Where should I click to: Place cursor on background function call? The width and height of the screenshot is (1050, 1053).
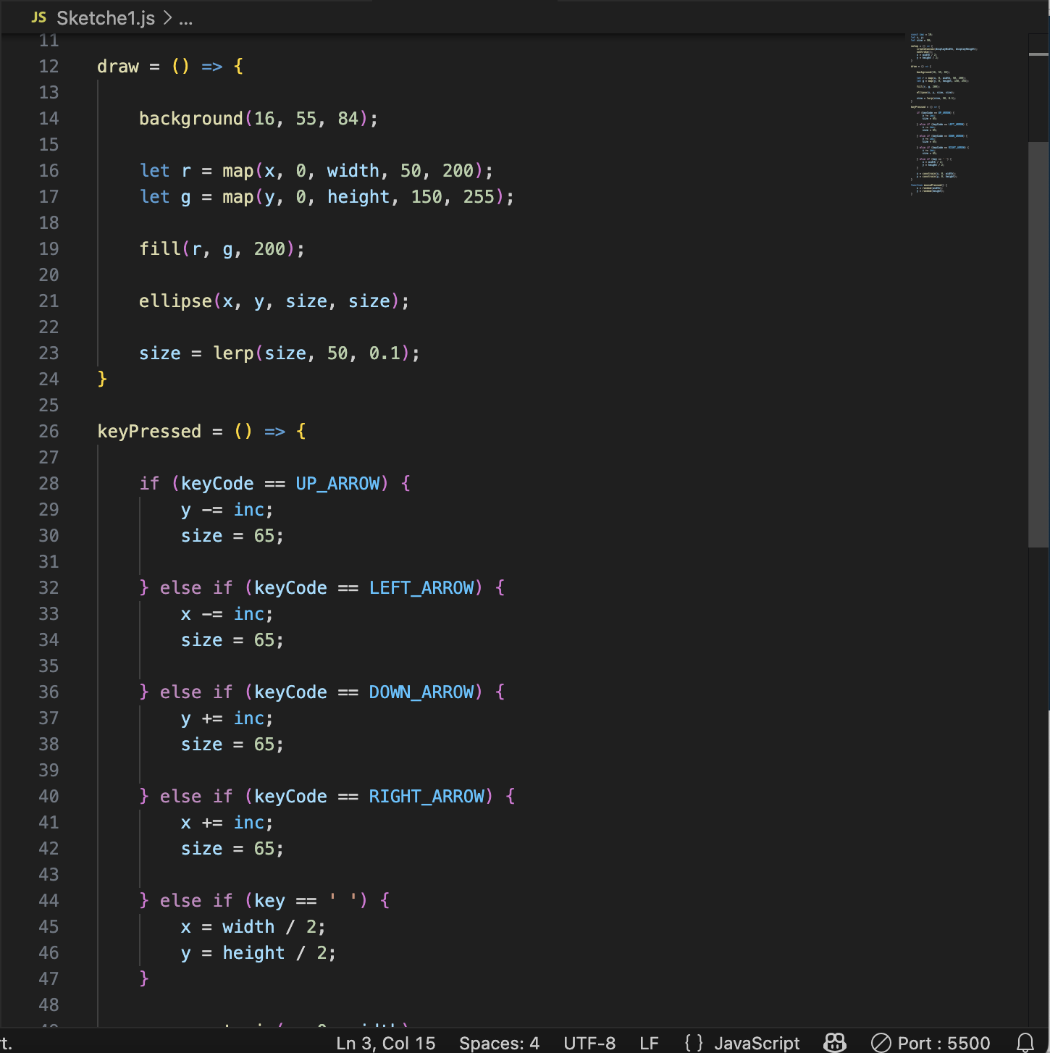pos(191,119)
